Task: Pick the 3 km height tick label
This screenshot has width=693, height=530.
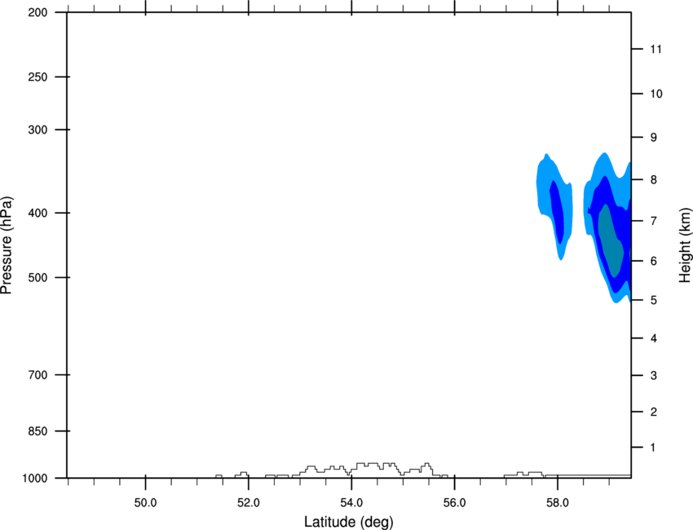Action: (654, 376)
